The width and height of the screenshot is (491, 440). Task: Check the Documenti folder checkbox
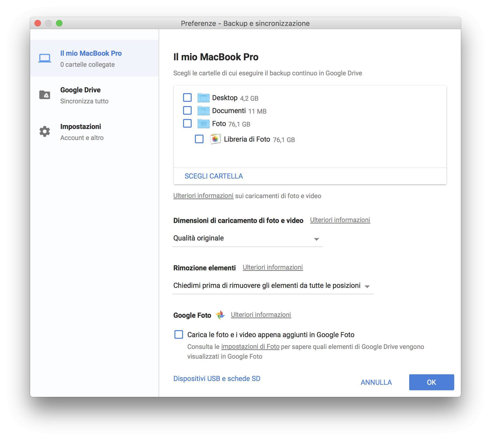[x=187, y=110]
